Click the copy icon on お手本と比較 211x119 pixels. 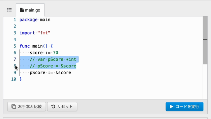click(14, 106)
